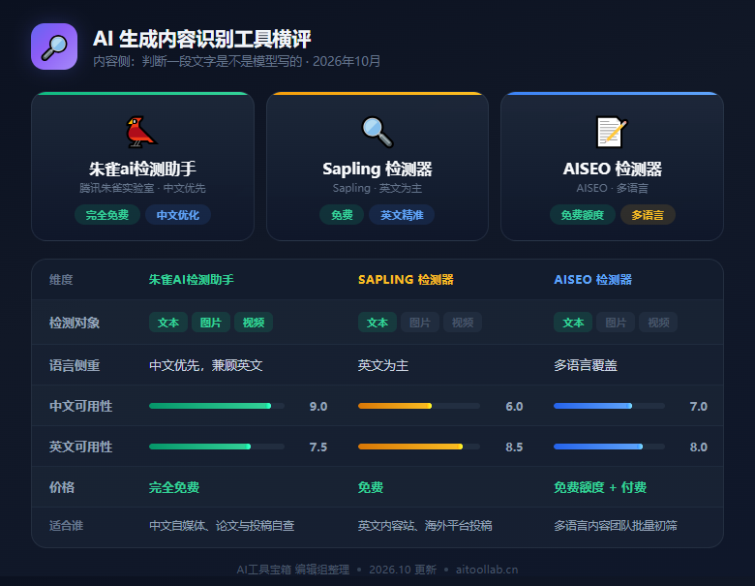Click the AISEO 检测器 column header

[592, 280]
